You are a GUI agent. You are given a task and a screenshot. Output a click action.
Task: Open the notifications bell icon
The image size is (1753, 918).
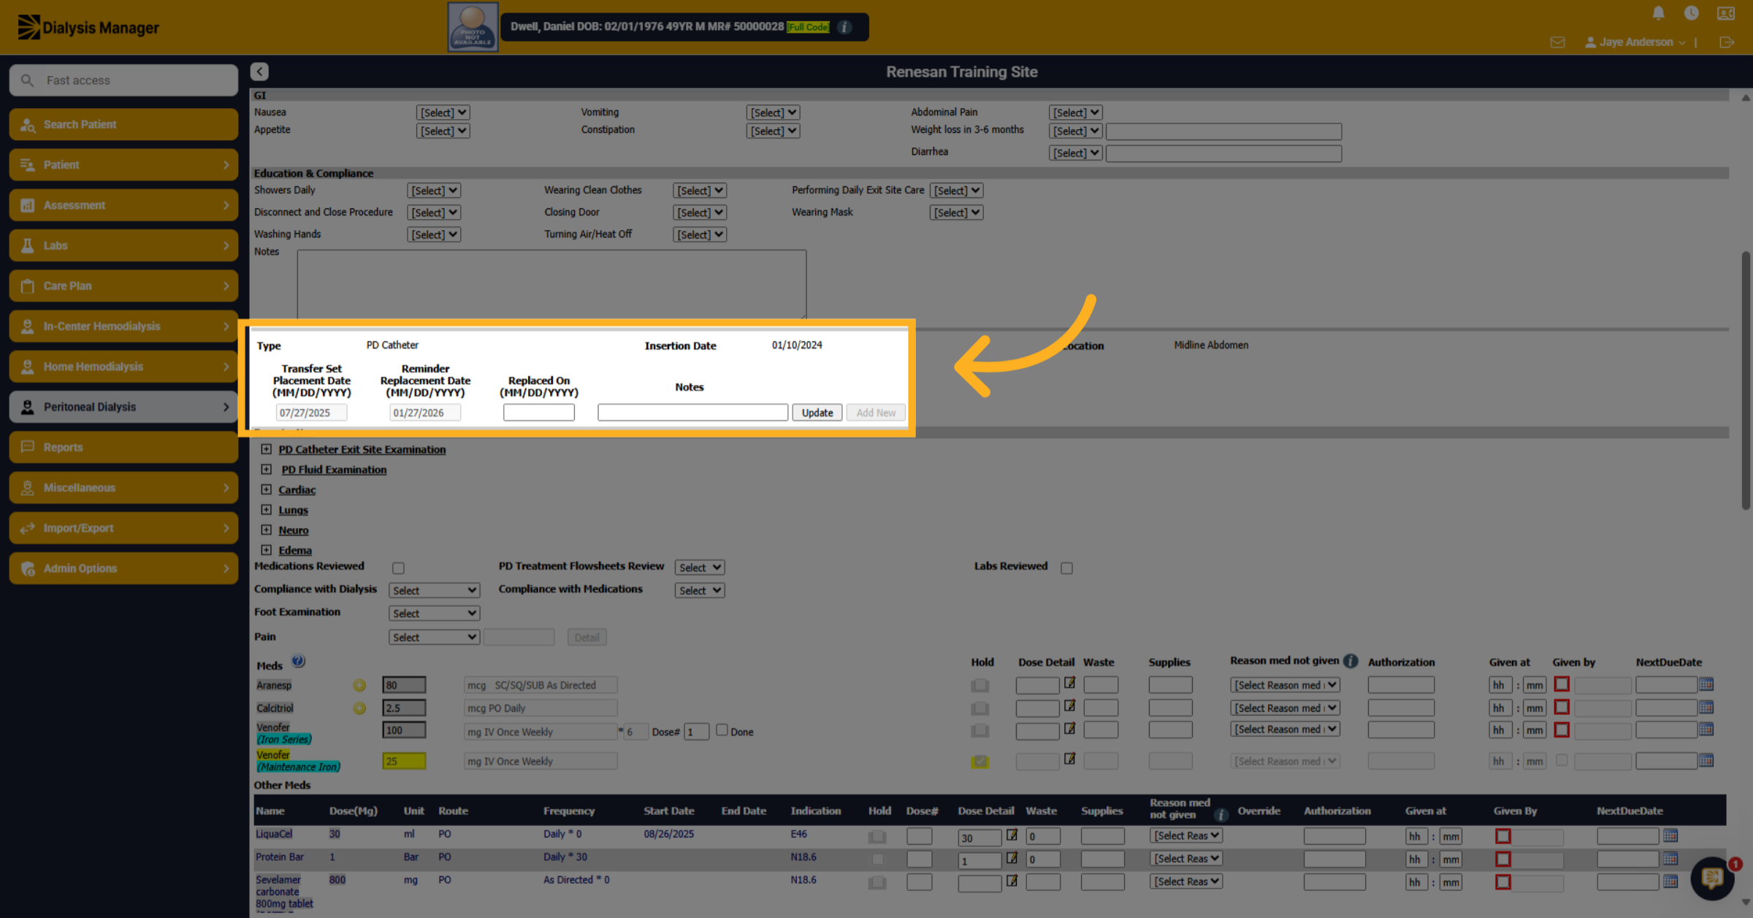(x=1658, y=13)
